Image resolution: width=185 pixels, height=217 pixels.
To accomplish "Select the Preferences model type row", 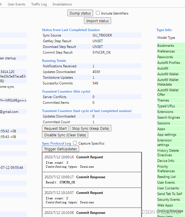I will (171, 51).
